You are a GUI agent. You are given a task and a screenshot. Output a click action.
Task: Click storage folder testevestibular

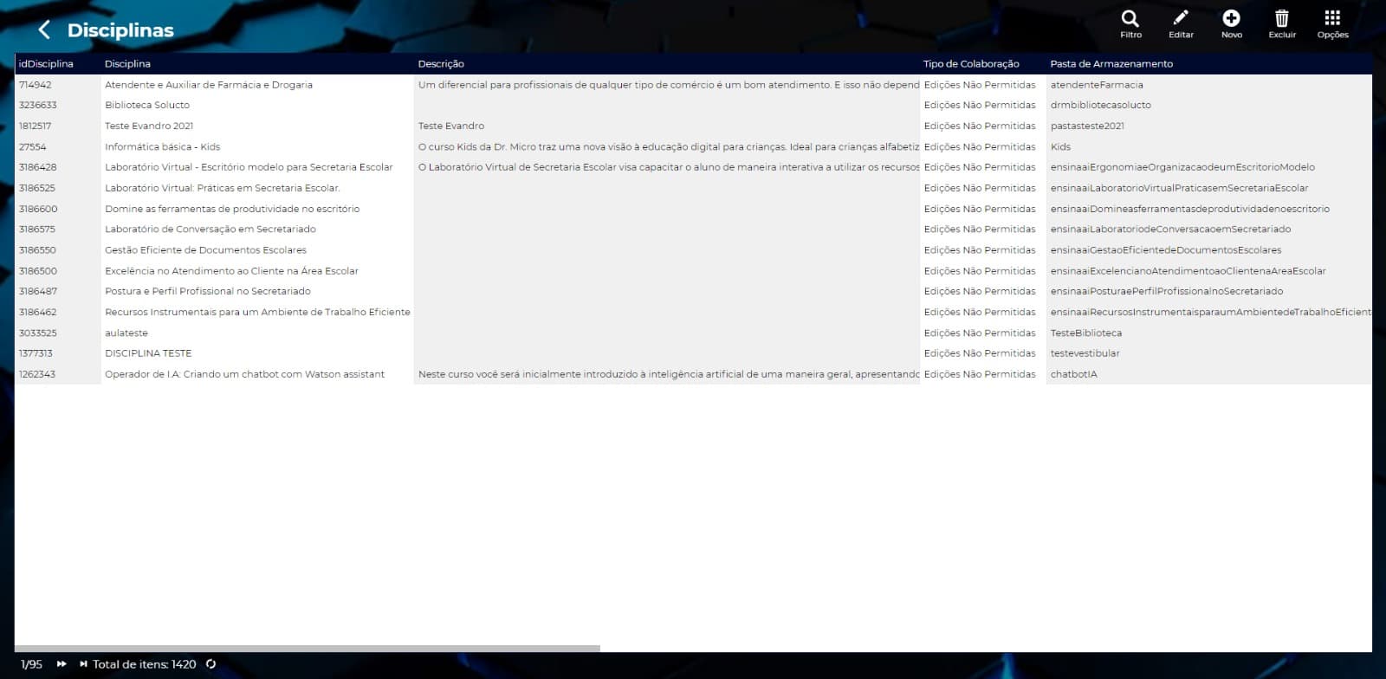click(x=1085, y=353)
